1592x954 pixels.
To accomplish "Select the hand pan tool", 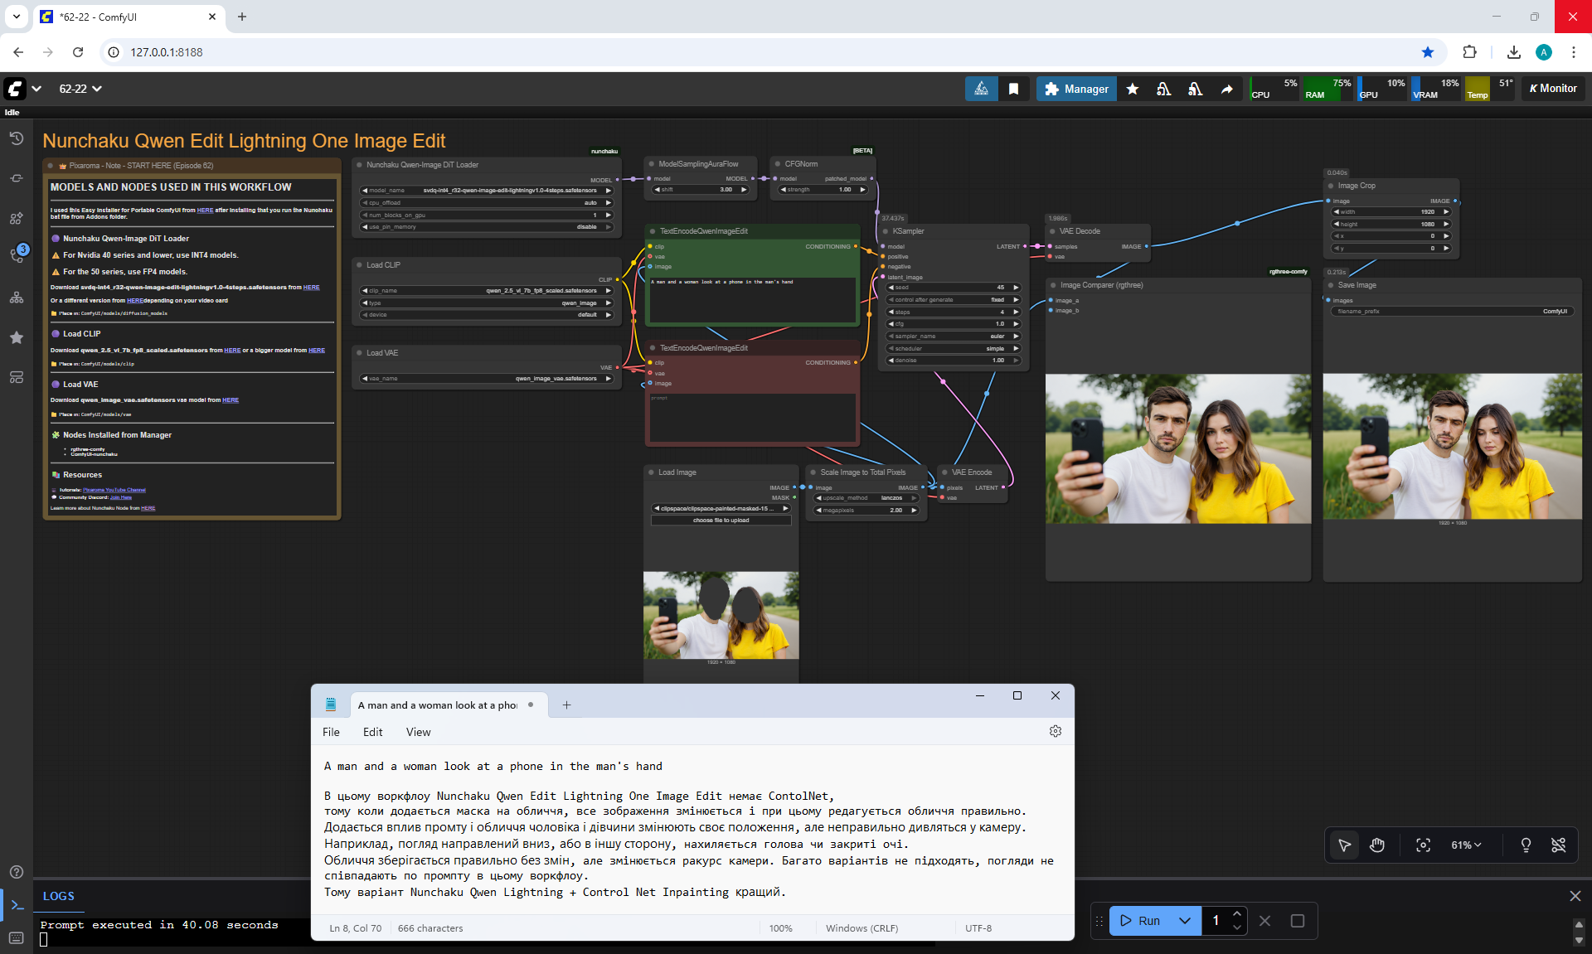I will [x=1377, y=845].
